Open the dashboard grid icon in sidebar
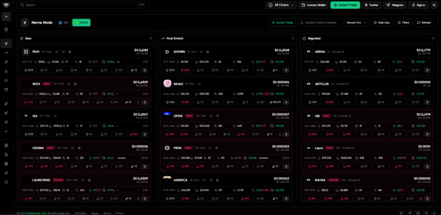Image resolution: width=441 pixels, height=215 pixels. (x=6, y=30)
